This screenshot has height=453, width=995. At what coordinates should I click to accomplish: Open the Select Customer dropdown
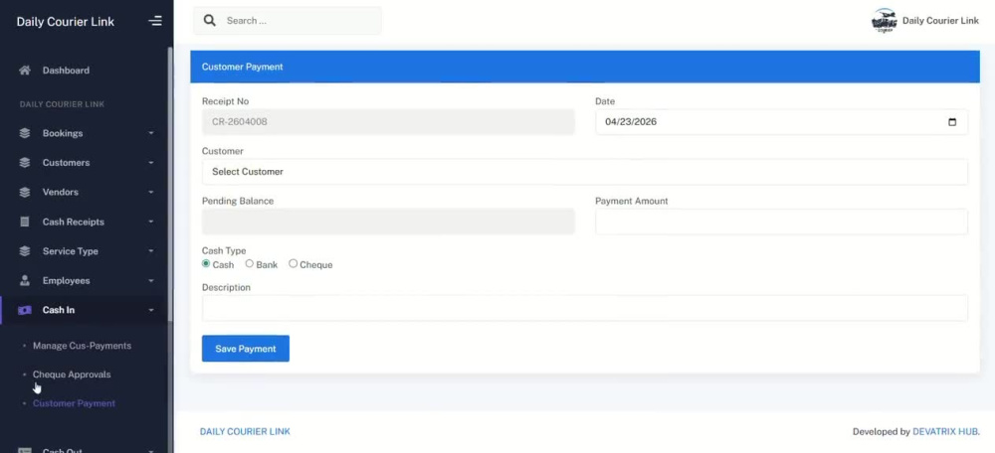[x=584, y=172]
